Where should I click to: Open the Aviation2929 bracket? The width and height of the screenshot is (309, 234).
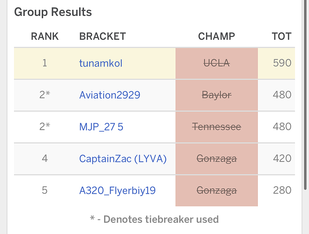point(110,95)
